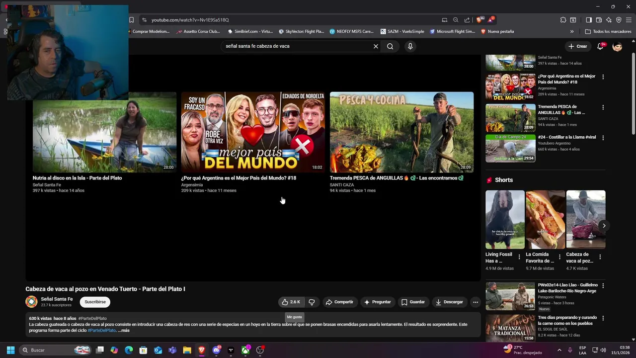The image size is (636, 358).
Task: Click the Crear button
Action: tap(578, 46)
